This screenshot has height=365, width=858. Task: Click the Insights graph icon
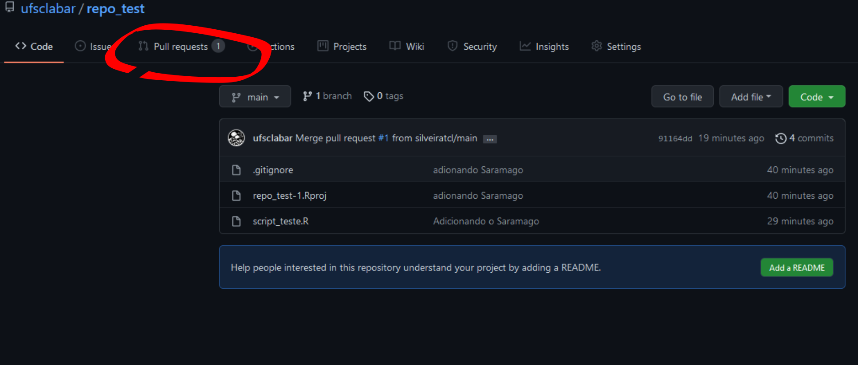coord(525,46)
